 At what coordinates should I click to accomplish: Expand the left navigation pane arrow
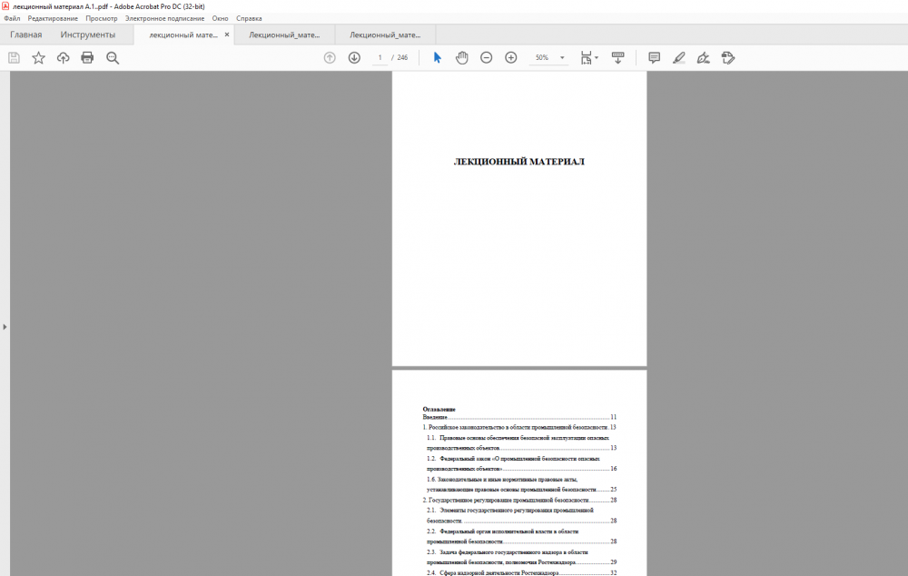pyautogui.click(x=5, y=327)
